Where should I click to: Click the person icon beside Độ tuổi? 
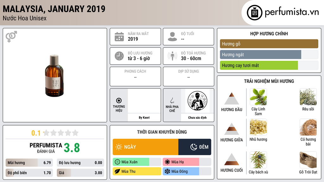(172, 37)
